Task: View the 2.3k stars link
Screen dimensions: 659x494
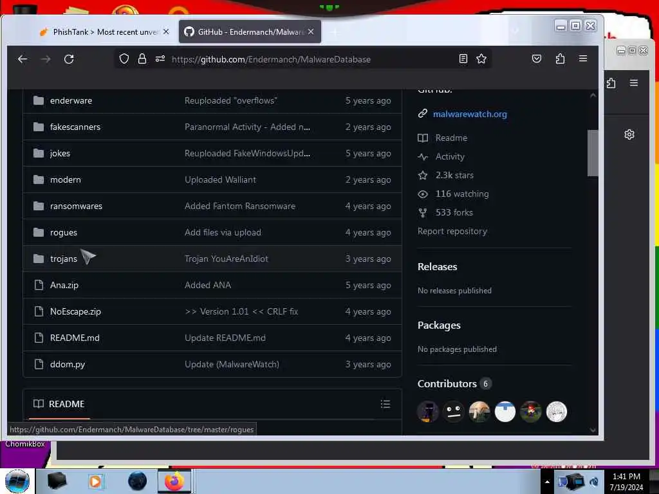Action: click(x=454, y=175)
